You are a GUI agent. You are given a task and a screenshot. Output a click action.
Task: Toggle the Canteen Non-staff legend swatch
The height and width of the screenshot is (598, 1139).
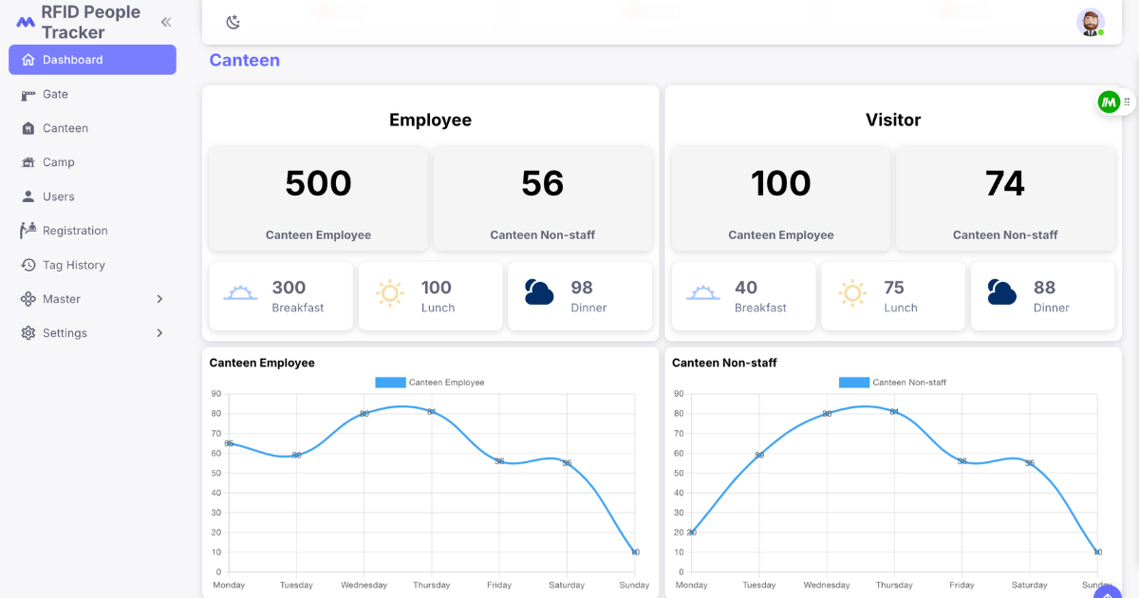click(853, 383)
